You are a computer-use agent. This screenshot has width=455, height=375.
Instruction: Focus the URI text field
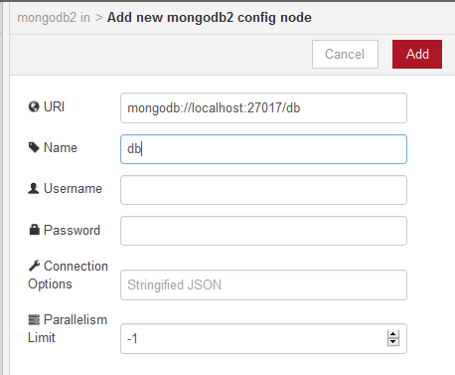pyautogui.click(x=263, y=108)
